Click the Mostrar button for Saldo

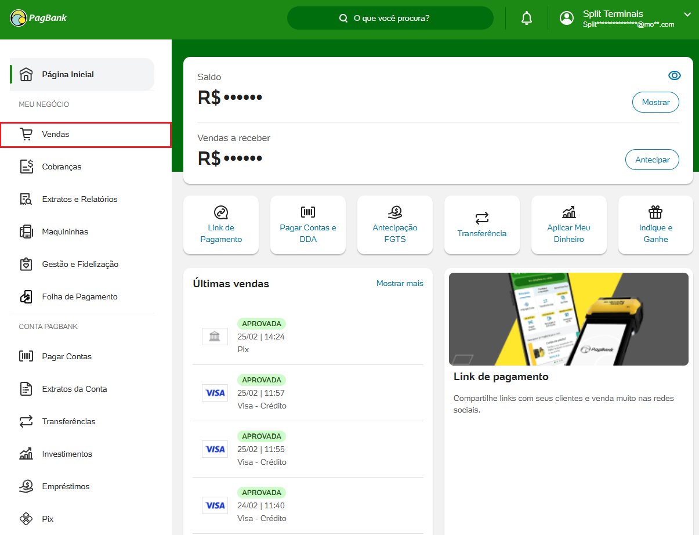(655, 102)
